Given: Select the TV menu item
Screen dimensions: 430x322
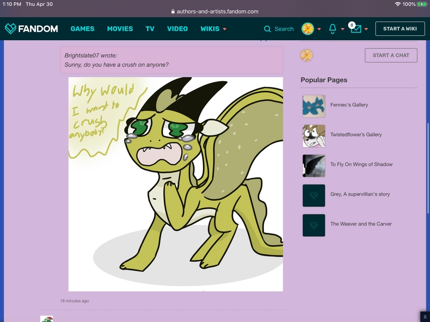Looking at the screenshot, I should coord(150,29).
